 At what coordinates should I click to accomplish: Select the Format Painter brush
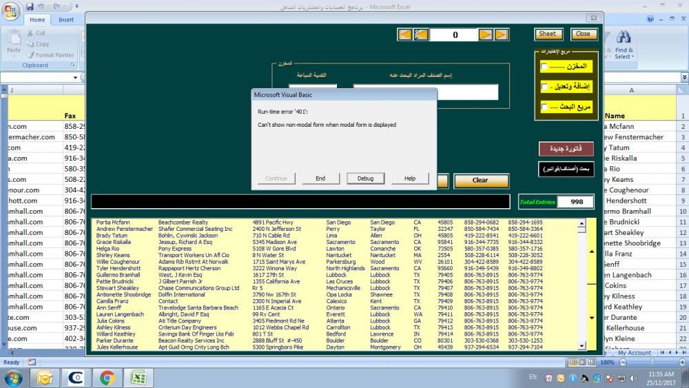[x=31, y=55]
